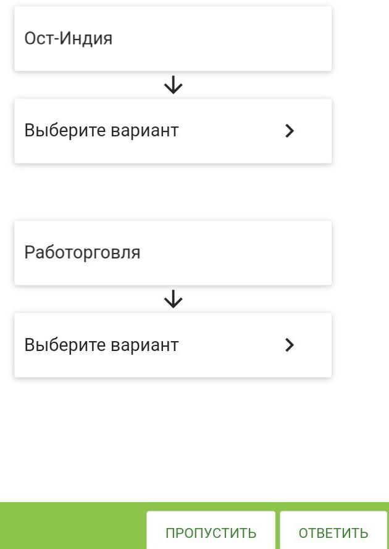389x549 pixels.
Task: Click the "Выберите вариант" text beneath Ост-Индия
Action: [101, 131]
